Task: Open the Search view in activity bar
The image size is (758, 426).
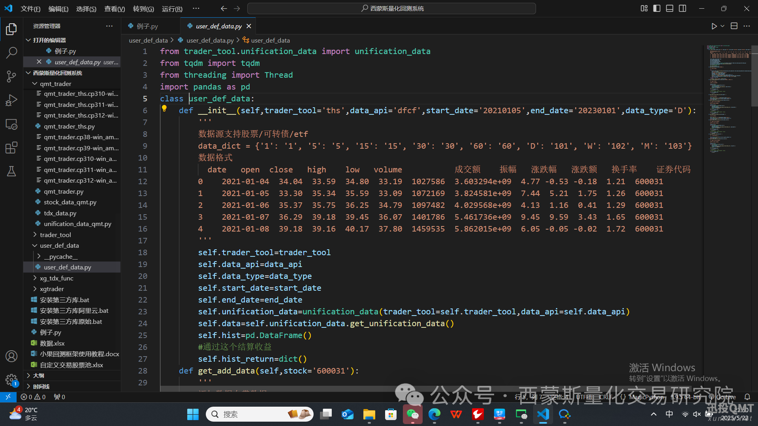Action: click(x=11, y=52)
